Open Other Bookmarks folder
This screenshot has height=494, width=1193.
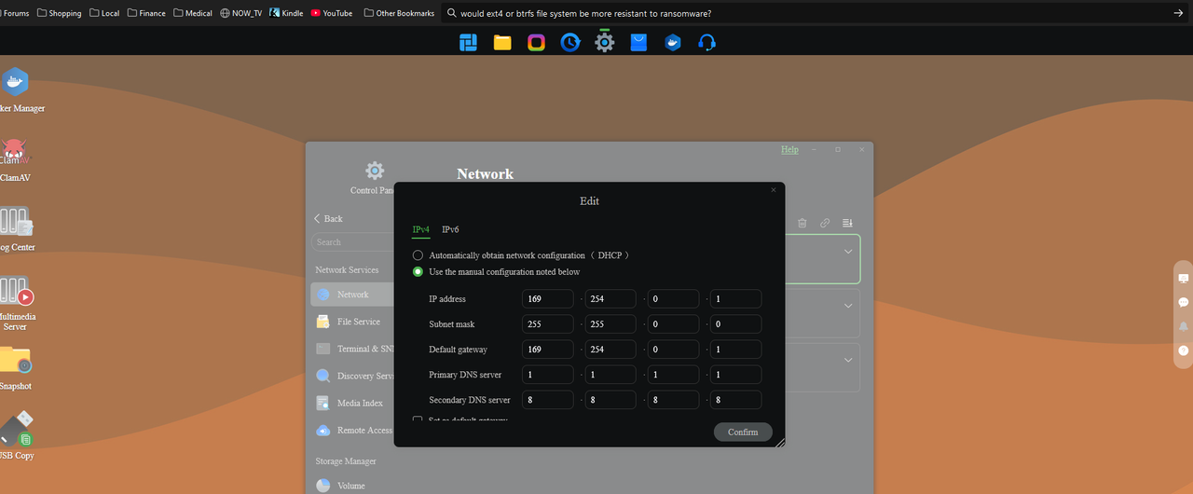click(x=399, y=13)
